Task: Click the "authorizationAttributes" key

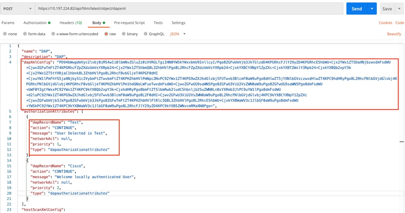Action: click(x=49, y=111)
